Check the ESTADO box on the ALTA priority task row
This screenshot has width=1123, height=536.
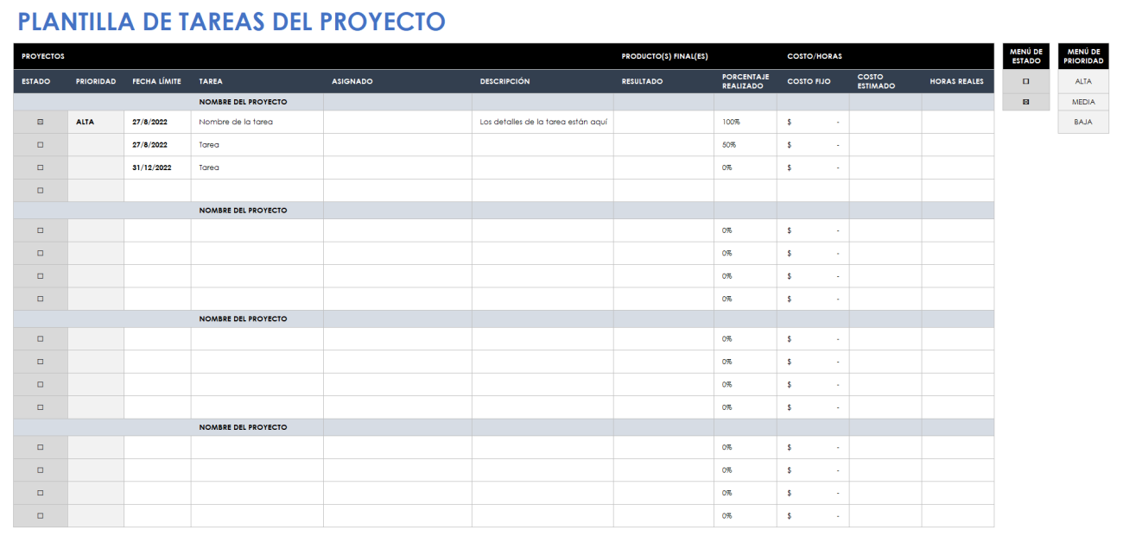[x=40, y=122]
